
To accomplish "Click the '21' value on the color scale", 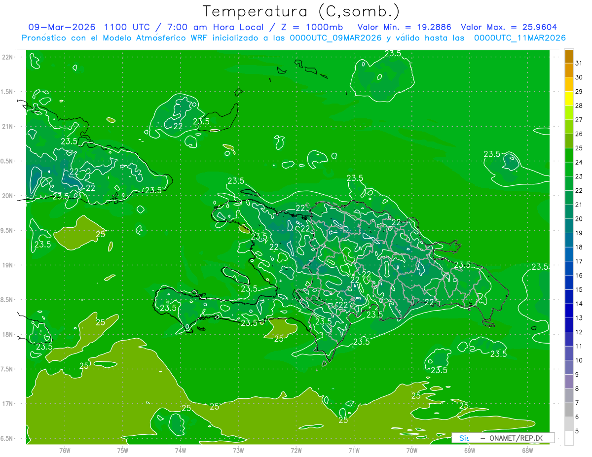I will click(579, 205).
